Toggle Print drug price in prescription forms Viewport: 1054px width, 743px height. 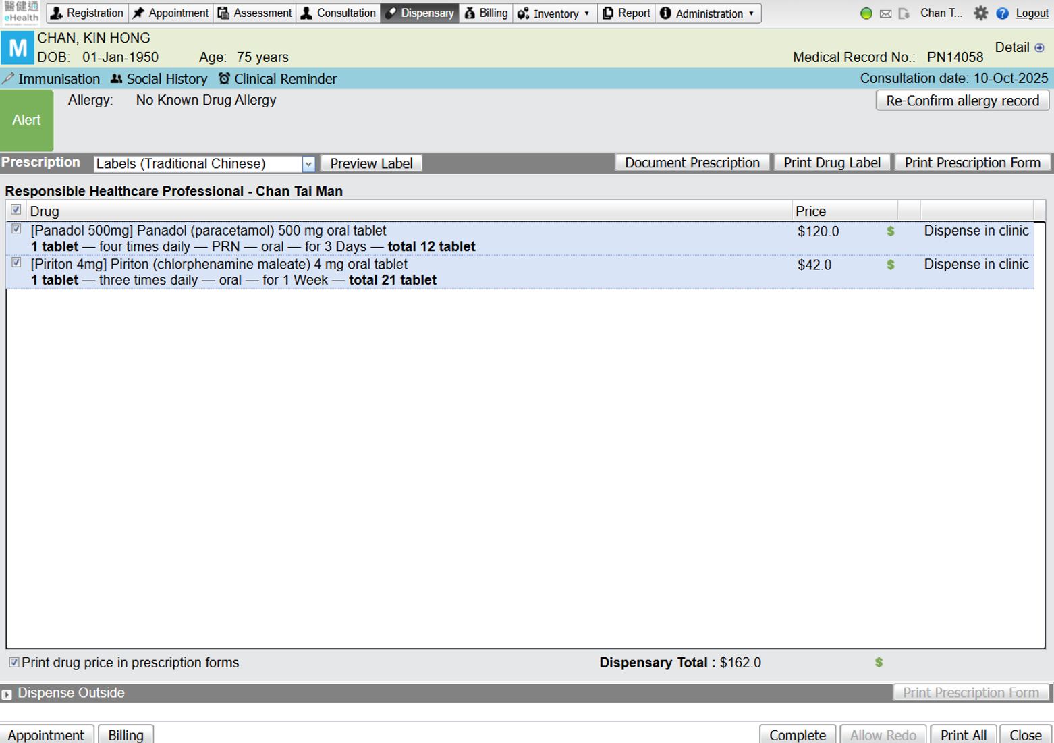pos(13,663)
